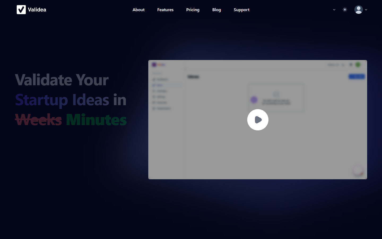The width and height of the screenshot is (382, 239).
Task: Toggle the light/dark theme sun icon
Action: tap(345, 10)
